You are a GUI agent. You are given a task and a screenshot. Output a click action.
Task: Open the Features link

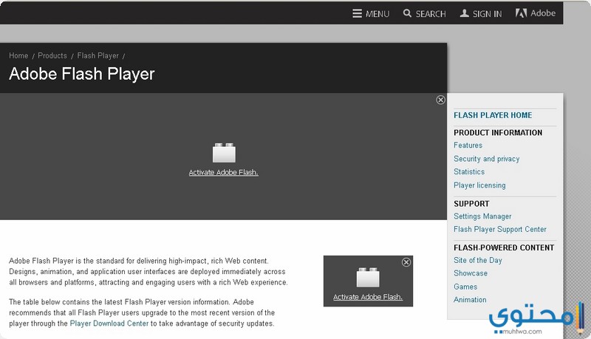click(x=468, y=145)
